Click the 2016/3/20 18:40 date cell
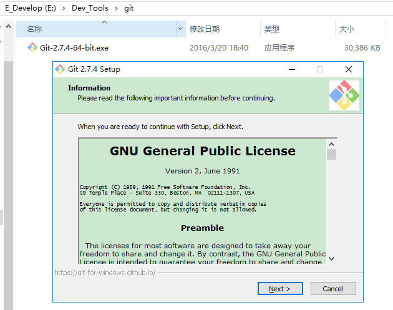Image resolution: width=393 pixels, height=310 pixels. [219, 47]
